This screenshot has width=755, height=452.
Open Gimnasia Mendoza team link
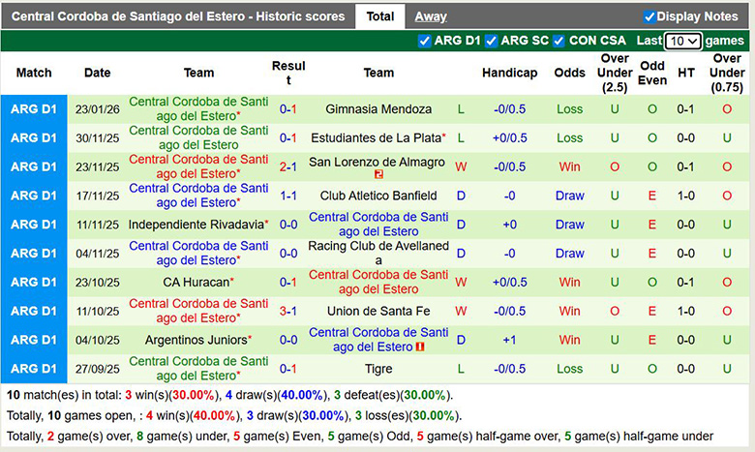coord(378,109)
